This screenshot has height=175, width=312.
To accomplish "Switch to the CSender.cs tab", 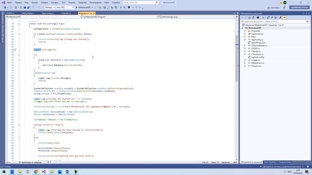I will pos(66,13).
